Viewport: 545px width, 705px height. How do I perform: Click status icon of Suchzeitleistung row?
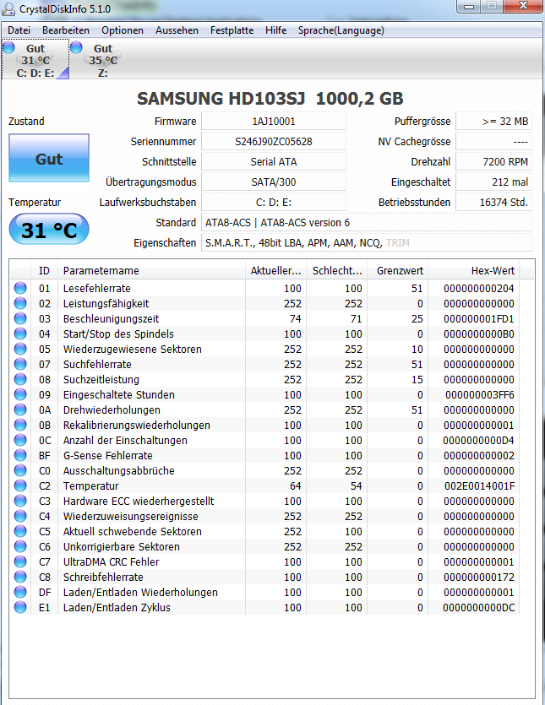[x=20, y=379]
